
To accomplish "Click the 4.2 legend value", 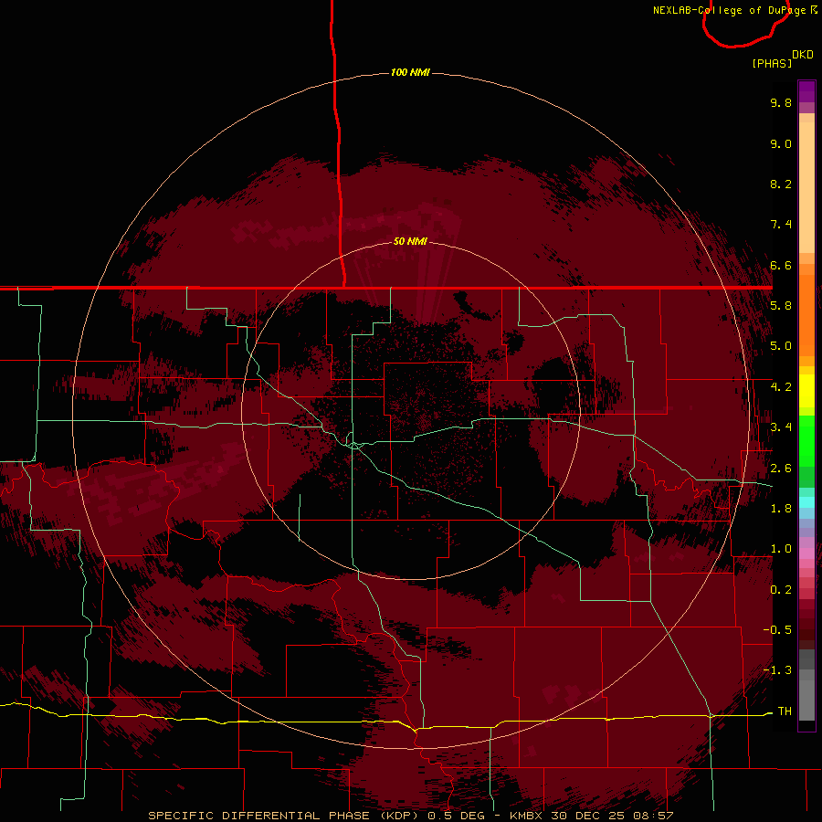I will pyautogui.click(x=781, y=387).
